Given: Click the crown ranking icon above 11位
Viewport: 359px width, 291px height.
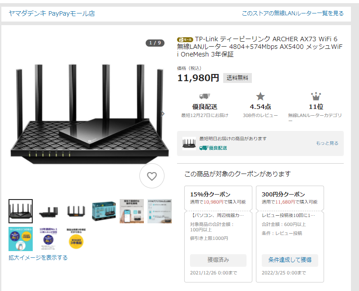Looking at the screenshot, I should 316,96.
